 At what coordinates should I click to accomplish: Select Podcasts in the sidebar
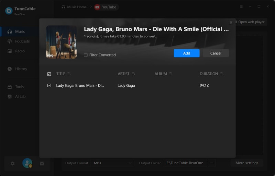[22, 41]
